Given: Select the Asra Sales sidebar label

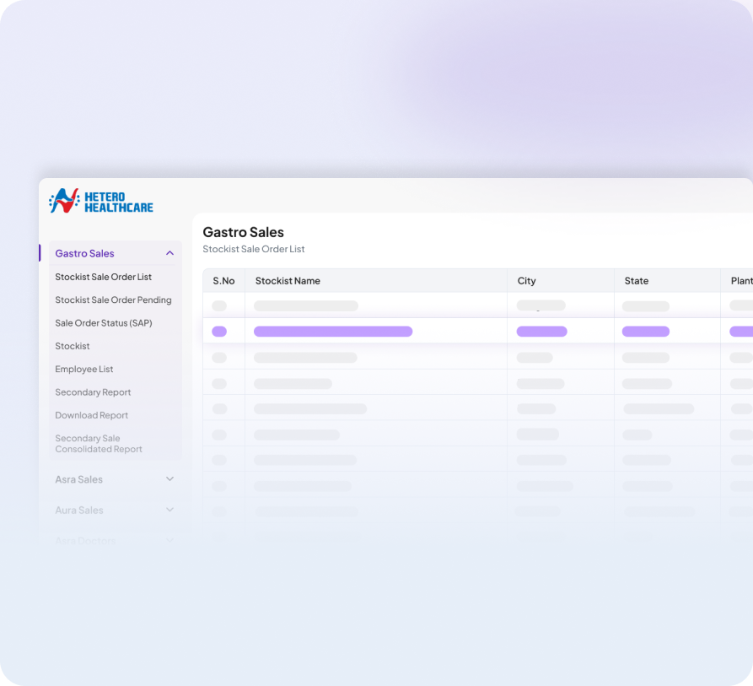Looking at the screenshot, I should (78, 479).
